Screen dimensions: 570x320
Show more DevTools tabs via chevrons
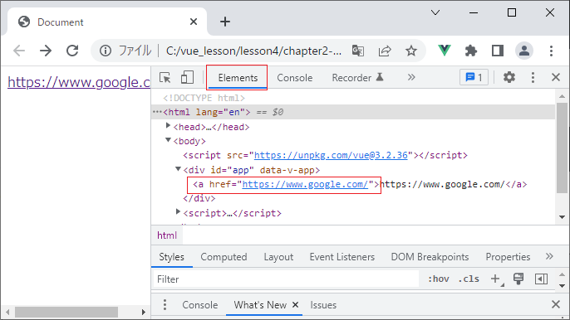tap(411, 77)
